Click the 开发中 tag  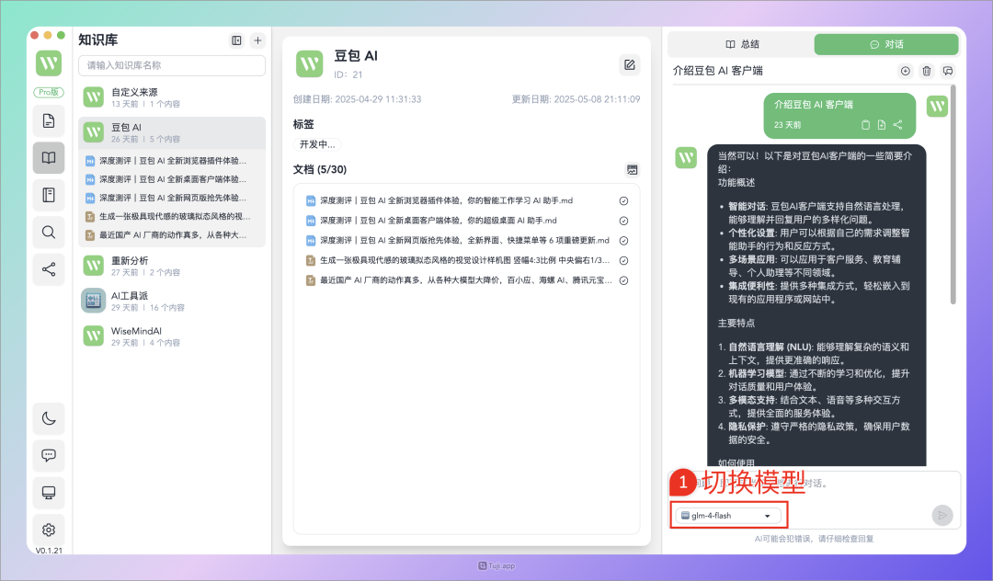tap(317, 144)
